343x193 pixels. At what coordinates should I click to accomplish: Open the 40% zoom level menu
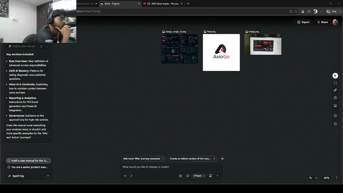[326, 178]
